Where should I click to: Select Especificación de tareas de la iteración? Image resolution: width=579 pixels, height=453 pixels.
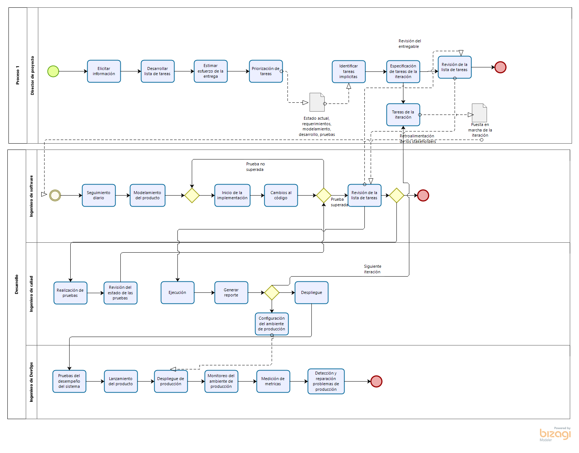coord(403,71)
